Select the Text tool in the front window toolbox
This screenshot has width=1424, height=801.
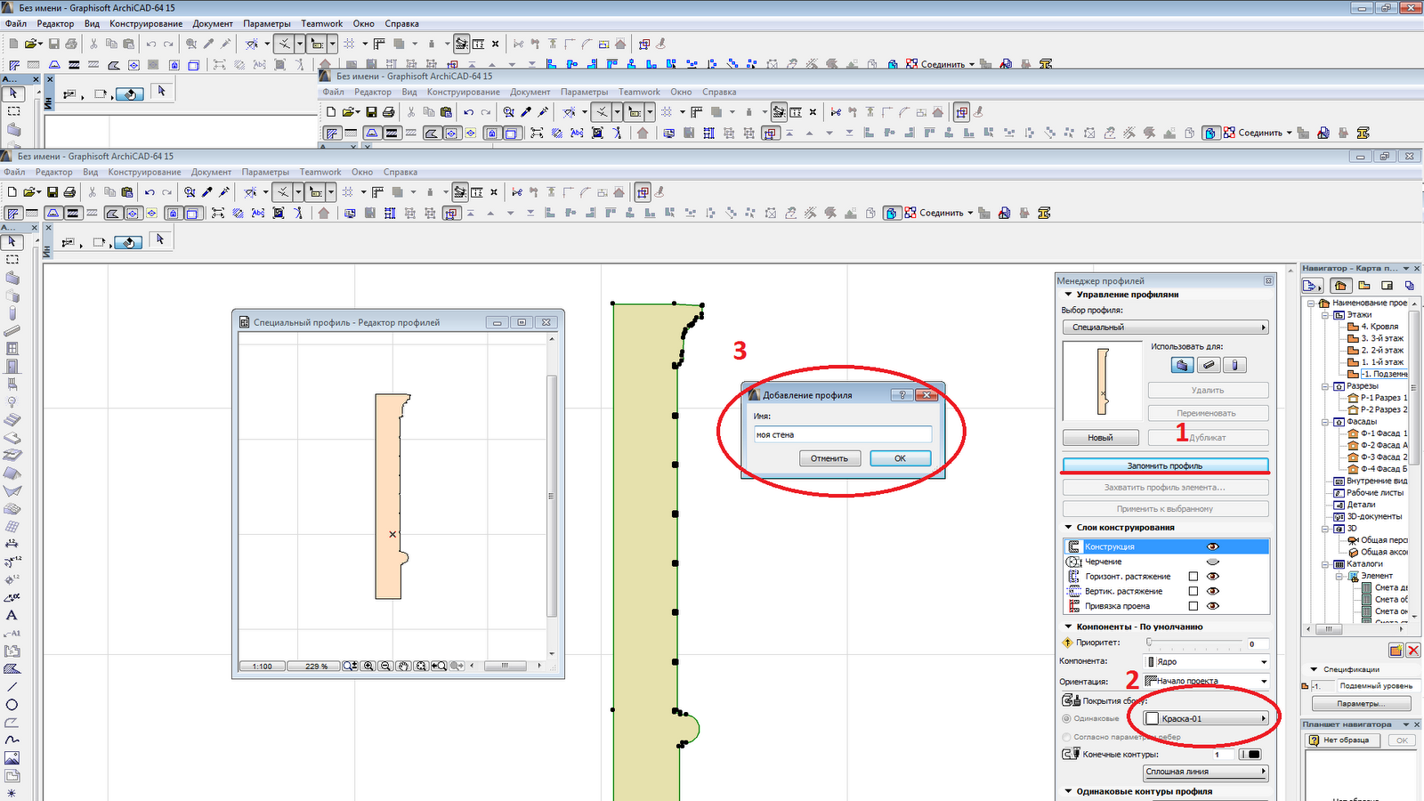click(12, 615)
